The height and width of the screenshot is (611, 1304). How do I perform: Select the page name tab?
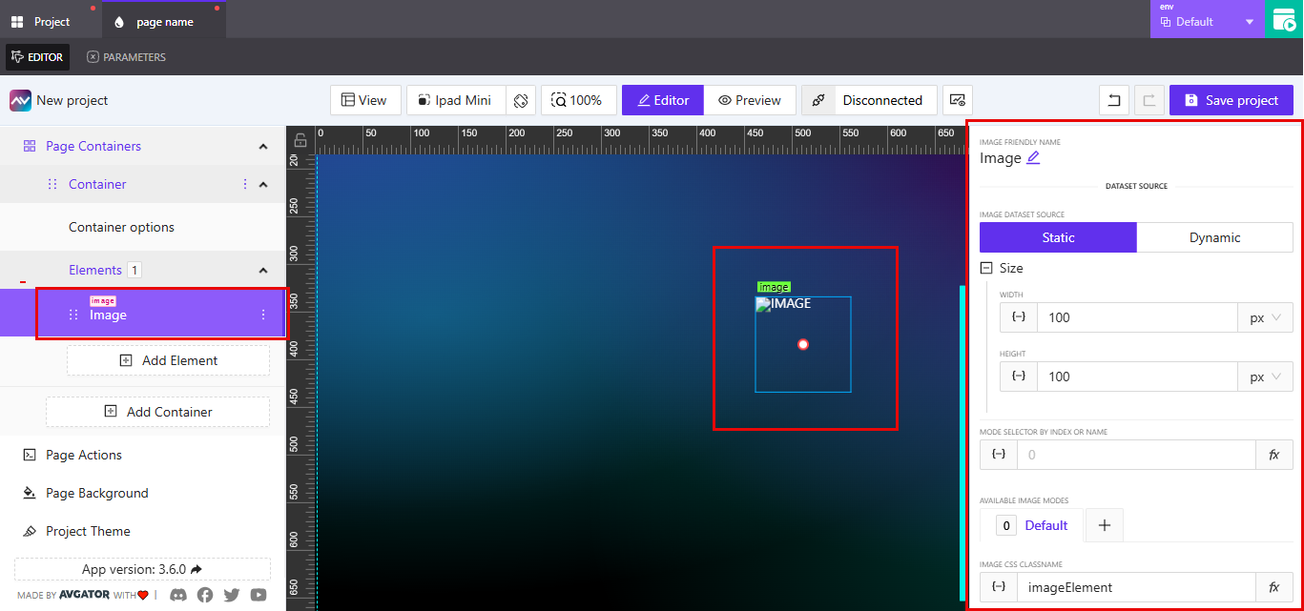click(x=163, y=19)
